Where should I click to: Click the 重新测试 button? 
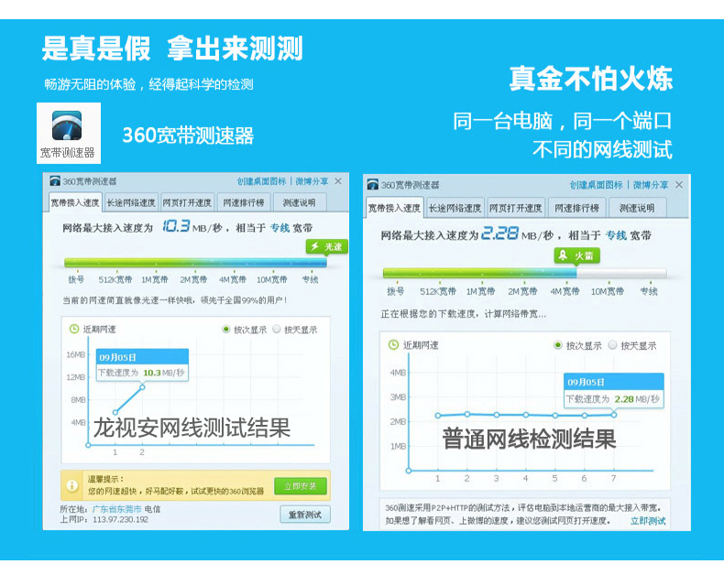click(x=305, y=515)
